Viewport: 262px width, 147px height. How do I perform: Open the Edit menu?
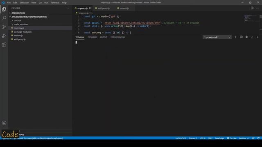coord(15,3)
